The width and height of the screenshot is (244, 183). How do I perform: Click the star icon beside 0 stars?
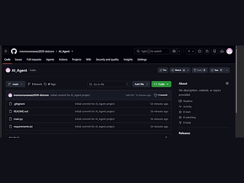180,112
